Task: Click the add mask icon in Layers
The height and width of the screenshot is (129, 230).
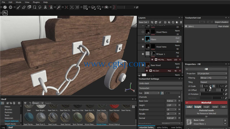Action: click(x=156, y=22)
